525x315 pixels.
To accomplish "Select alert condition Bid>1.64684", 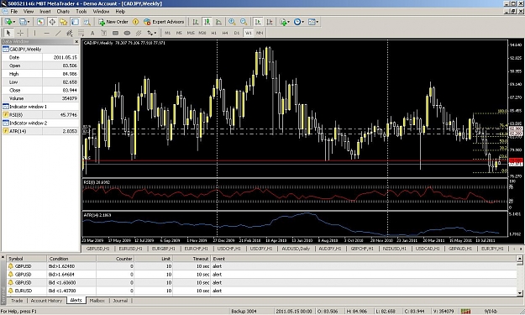I will 61,275.
